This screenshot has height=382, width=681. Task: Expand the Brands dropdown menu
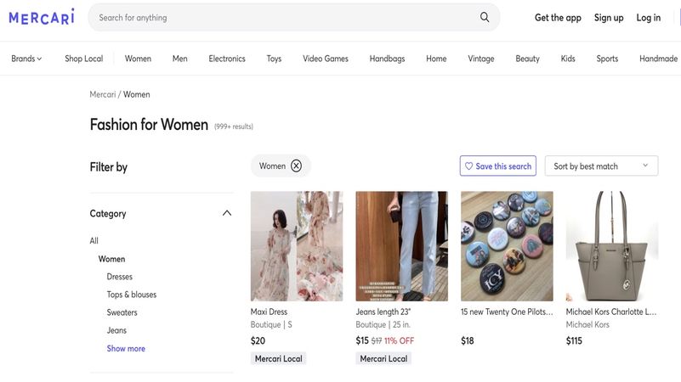pyautogui.click(x=26, y=59)
